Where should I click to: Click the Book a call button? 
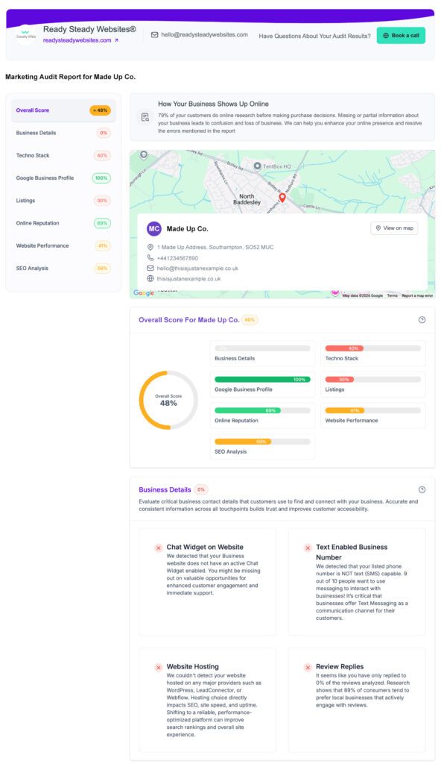[x=401, y=36]
